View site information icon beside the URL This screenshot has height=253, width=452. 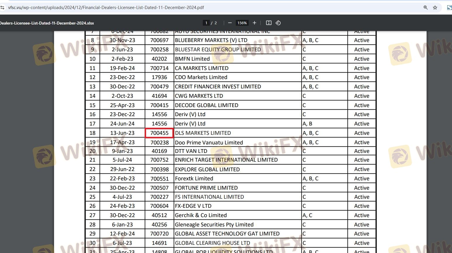coord(3,8)
